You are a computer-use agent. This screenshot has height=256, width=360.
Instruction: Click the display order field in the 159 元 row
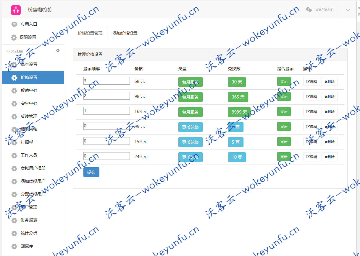(x=106, y=141)
